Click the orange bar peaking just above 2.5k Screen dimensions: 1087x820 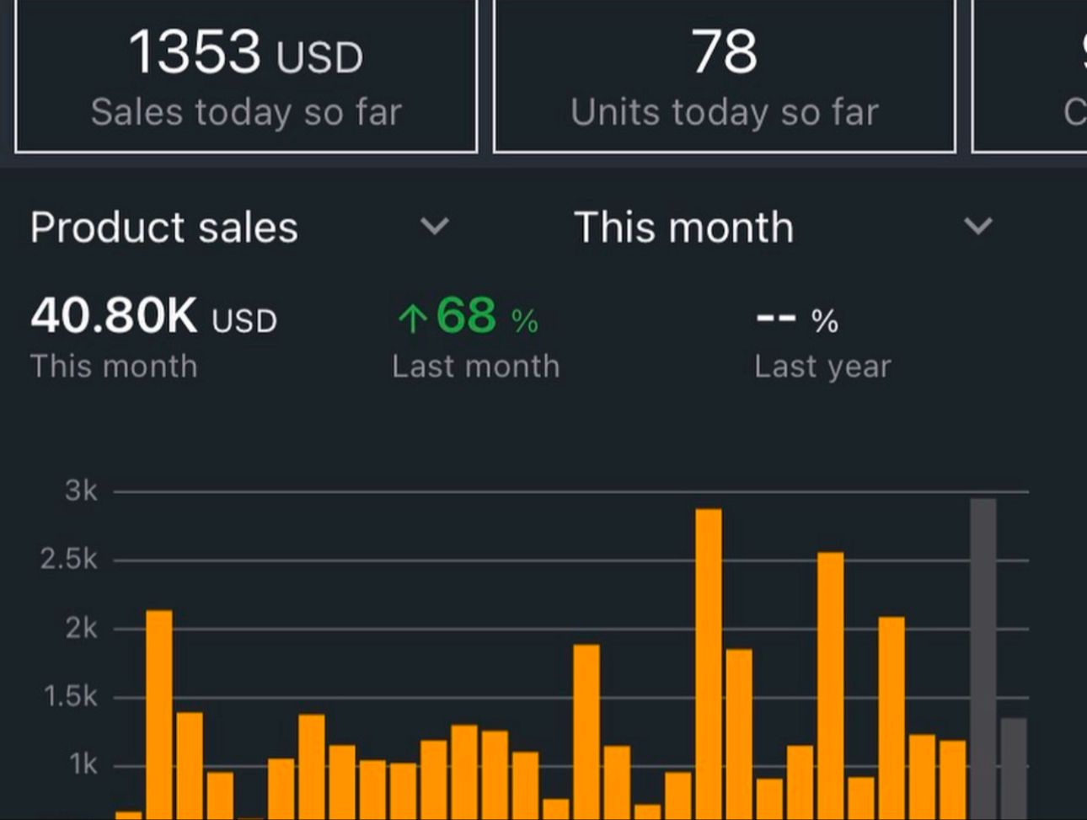pyautogui.click(x=830, y=683)
